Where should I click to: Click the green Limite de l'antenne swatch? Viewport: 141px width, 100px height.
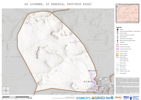tap(118, 51)
